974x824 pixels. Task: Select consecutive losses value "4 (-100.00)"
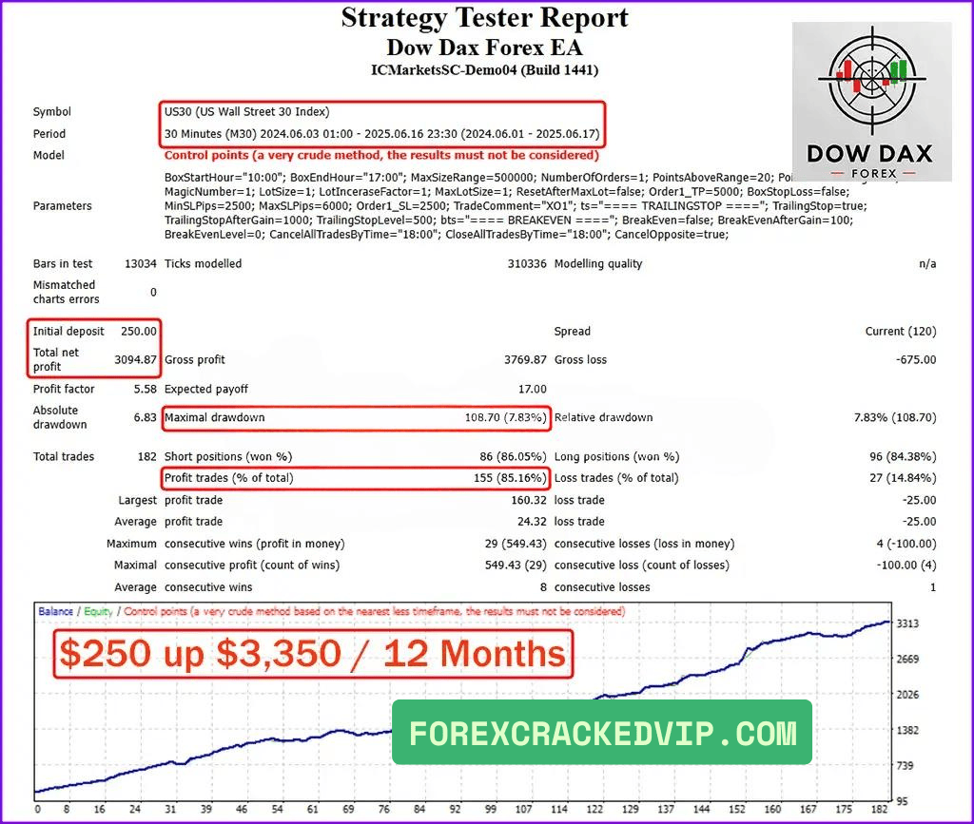point(906,544)
